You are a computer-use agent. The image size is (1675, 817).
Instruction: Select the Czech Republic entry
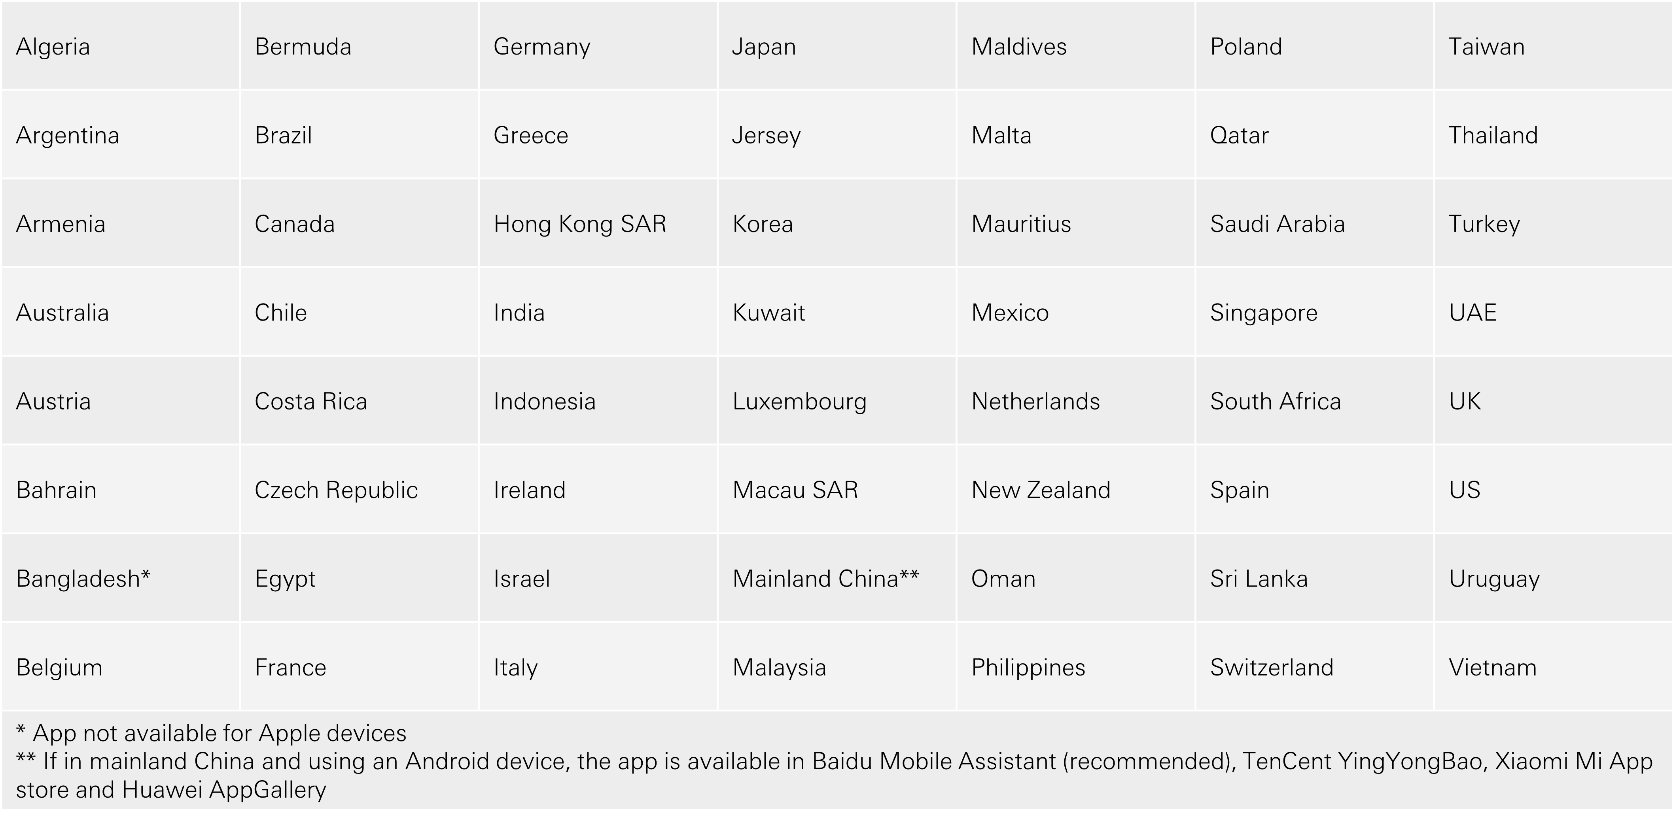(x=359, y=489)
